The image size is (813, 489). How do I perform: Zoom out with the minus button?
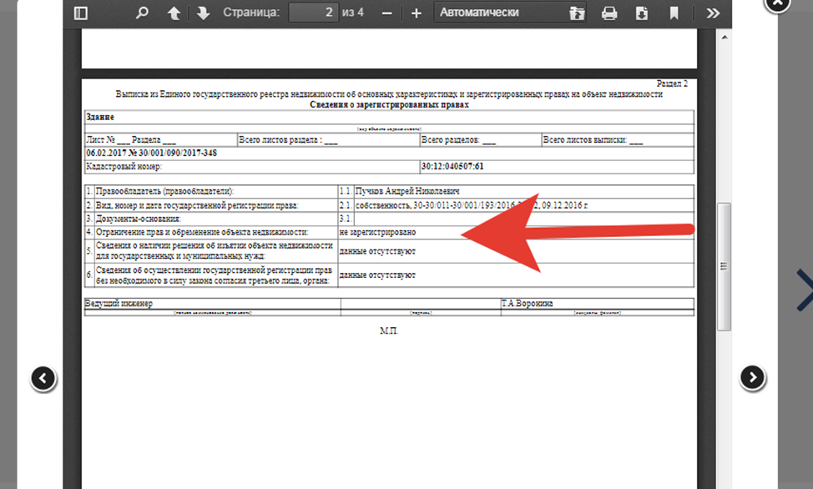pos(386,13)
